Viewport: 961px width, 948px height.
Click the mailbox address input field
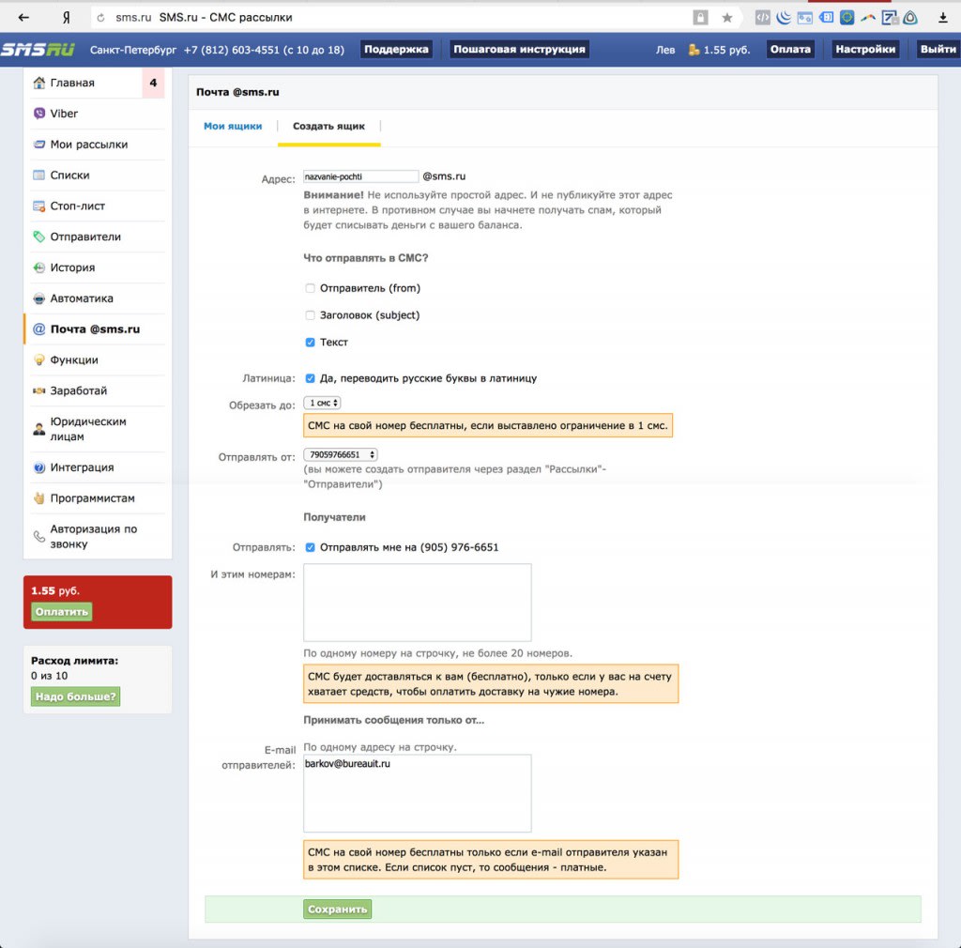[x=361, y=176]
